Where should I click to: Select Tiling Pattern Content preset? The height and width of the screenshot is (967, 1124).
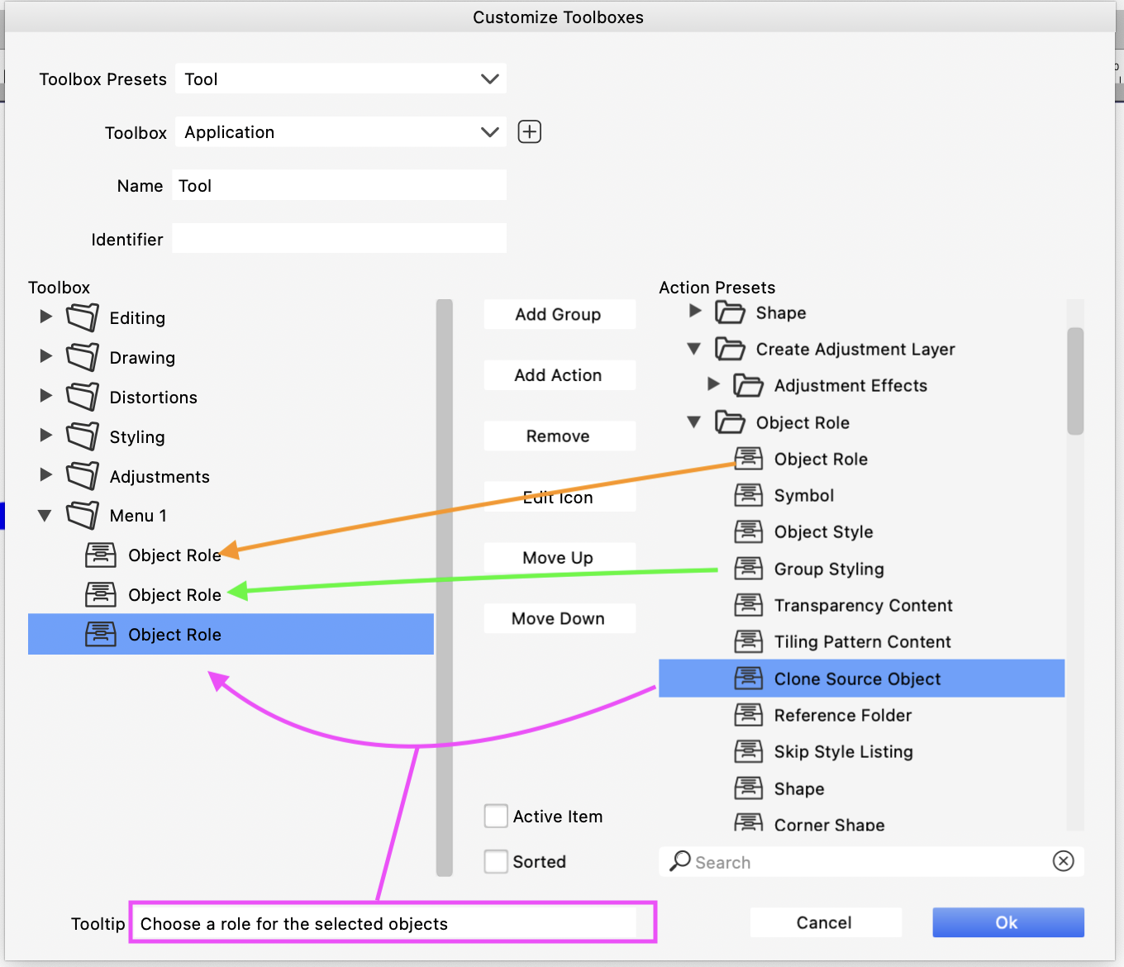pos(862,642)
